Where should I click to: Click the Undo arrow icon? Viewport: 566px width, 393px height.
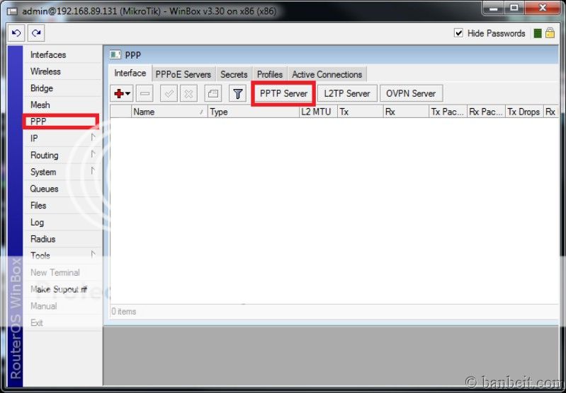click(17, 33)
